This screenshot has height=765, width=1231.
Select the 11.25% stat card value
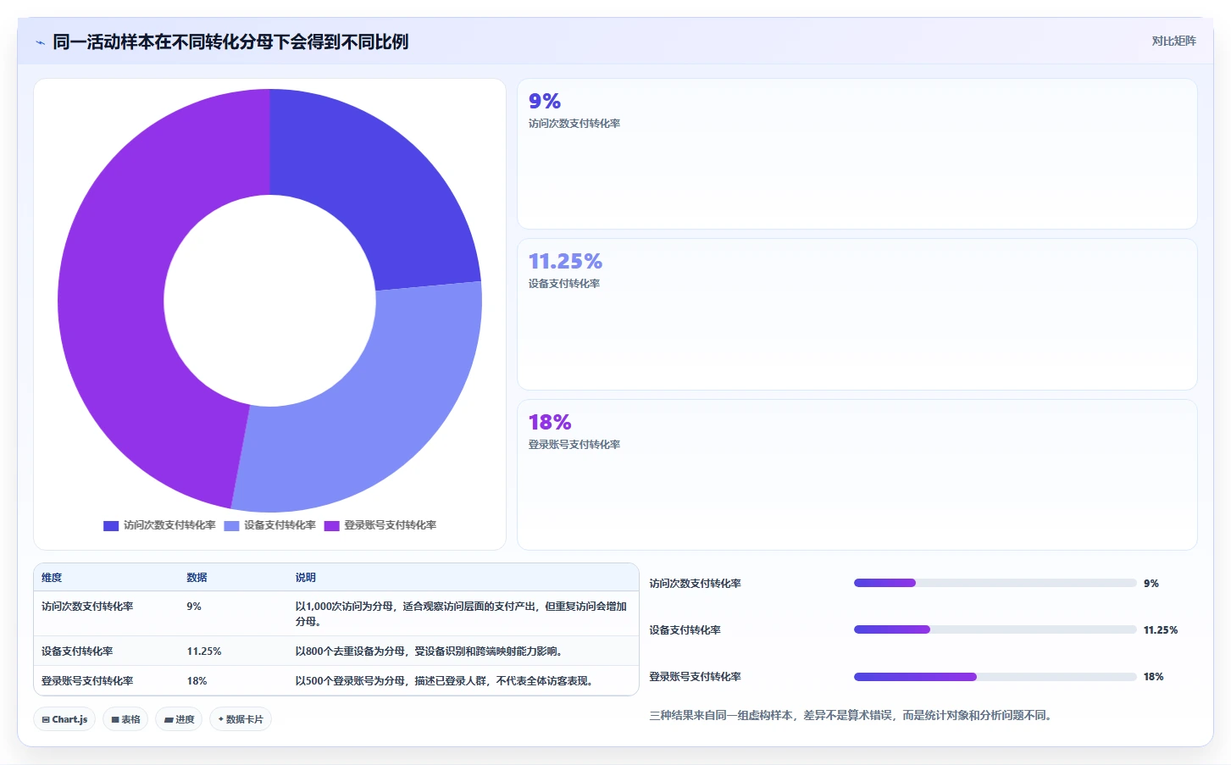[x=565, y=261]
